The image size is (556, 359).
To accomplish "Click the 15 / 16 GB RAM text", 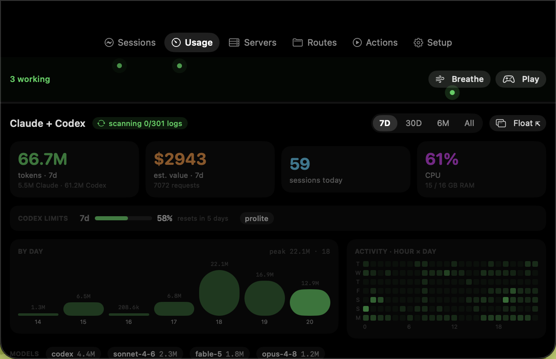I will tap(450, 185).
